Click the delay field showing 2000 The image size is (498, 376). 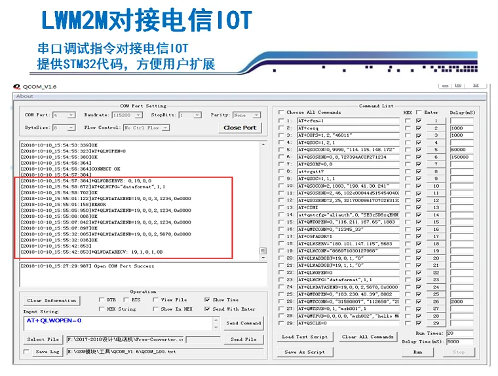(461, 301)
